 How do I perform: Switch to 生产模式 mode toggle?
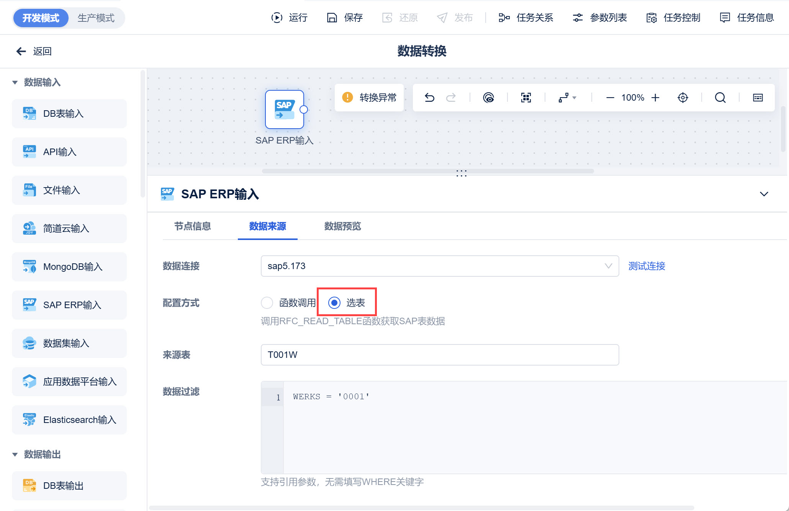point(96,18)
